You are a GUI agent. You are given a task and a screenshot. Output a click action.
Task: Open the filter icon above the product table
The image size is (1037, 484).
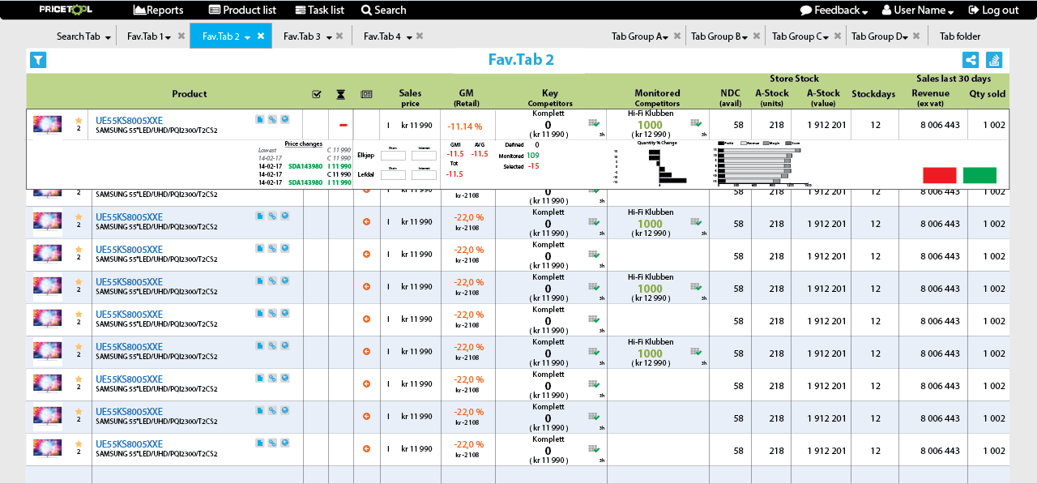pos(38,60)
